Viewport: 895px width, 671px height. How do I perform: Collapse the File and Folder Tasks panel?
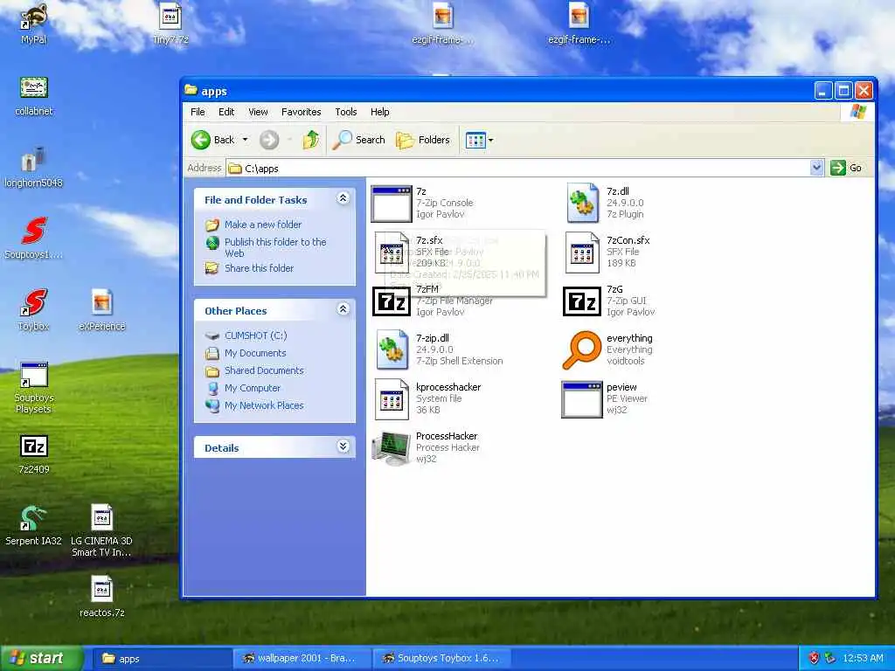[343, 198]
